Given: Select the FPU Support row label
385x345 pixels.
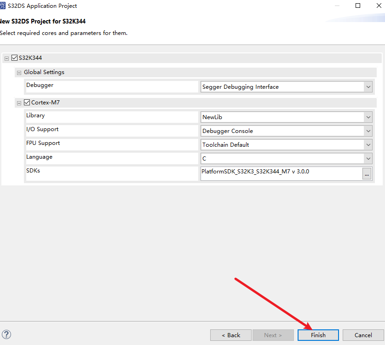Looking at the screenshot, I should click(x=43, y=143).
